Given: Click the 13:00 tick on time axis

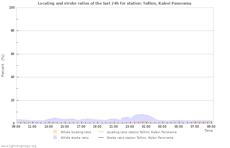Looking at the screenshot, I should click(x=49, y=126).
